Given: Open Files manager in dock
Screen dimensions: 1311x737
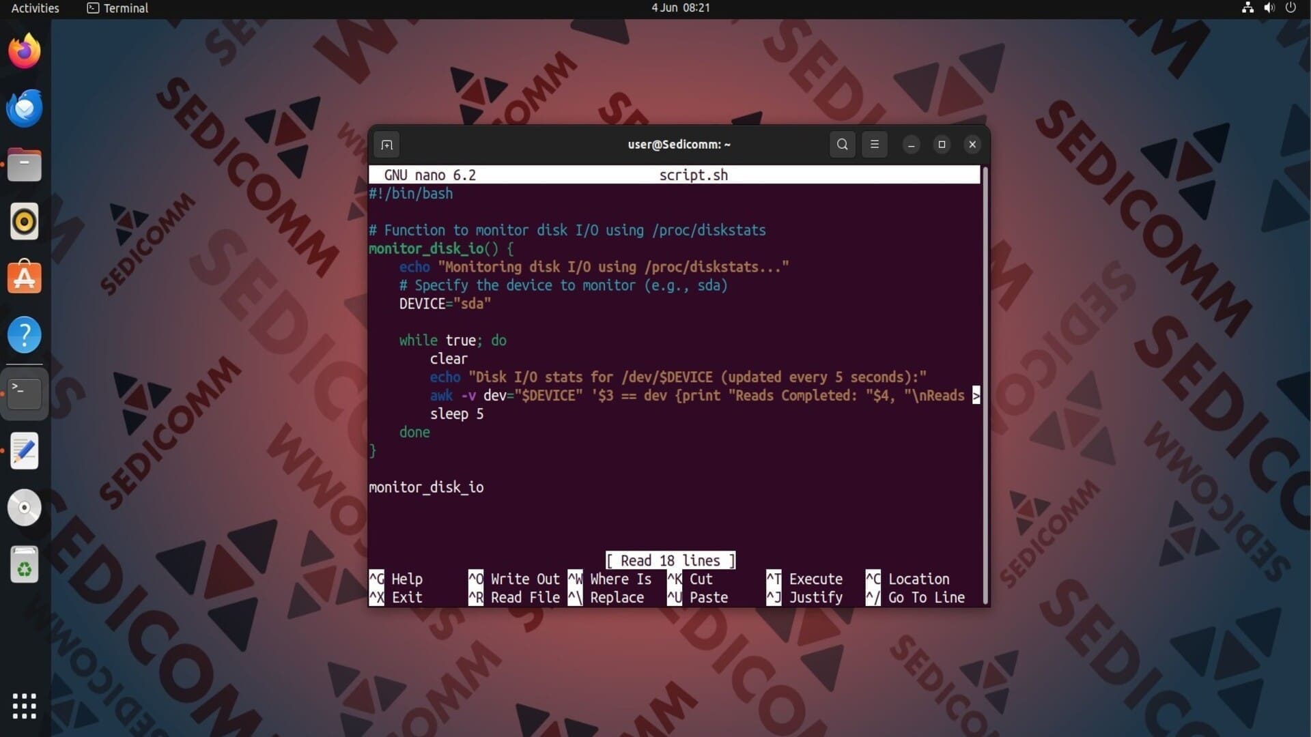Looking at the screenshot, I should (x=25, y=165).
